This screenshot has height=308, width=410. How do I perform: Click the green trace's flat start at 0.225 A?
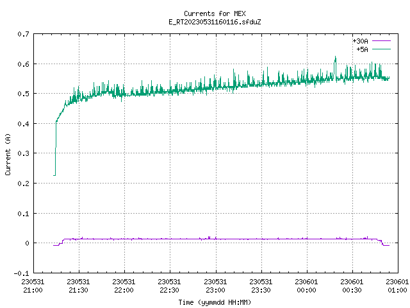pos(54,175)
